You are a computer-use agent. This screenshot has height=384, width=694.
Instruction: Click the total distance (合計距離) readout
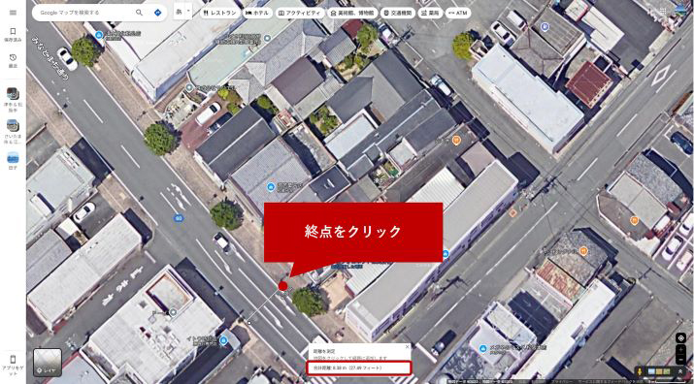point(359,368)
